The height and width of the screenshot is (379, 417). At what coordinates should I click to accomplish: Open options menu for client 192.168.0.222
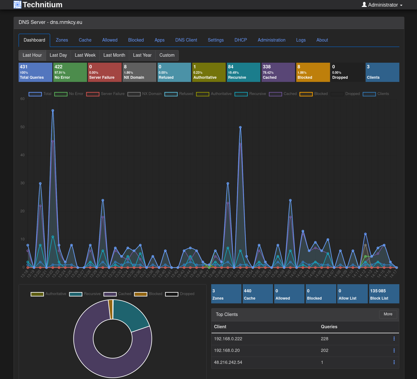pyautogui.click(x=394, y=339)
